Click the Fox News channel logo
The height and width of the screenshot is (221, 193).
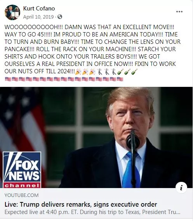pos(22,170)
